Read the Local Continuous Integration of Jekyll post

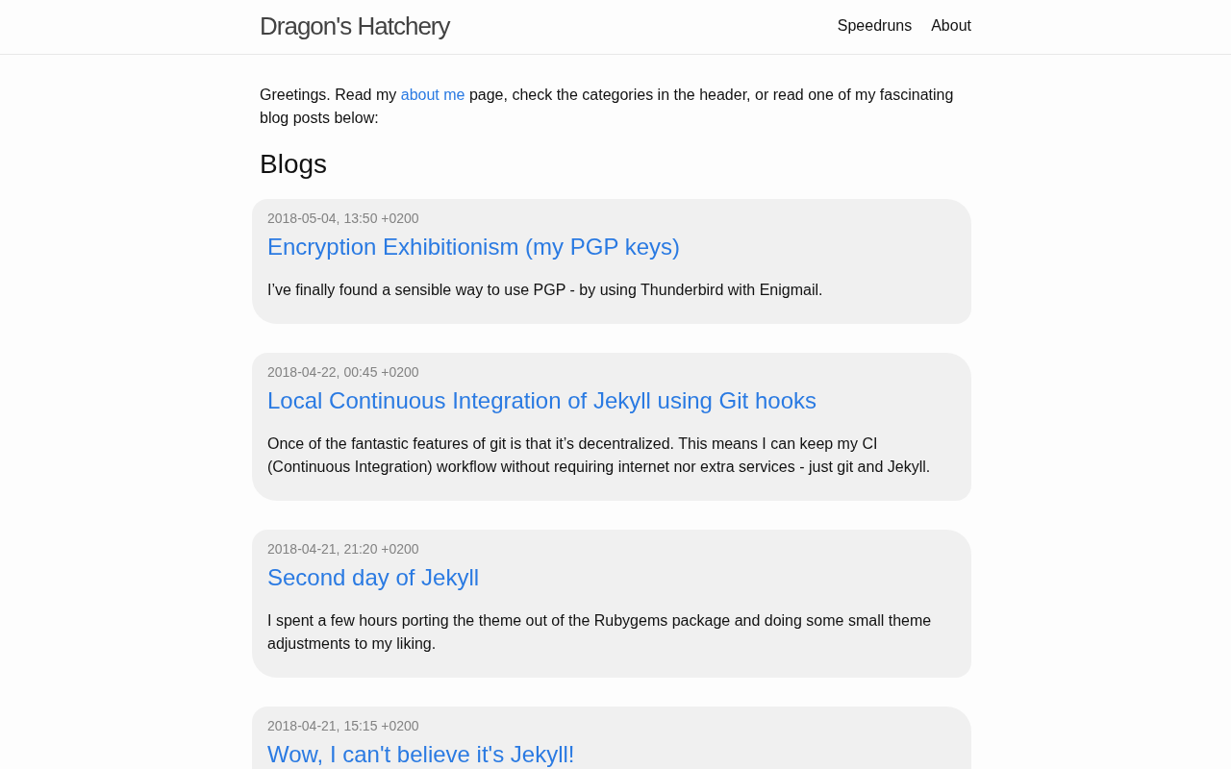tap(541, 401)
